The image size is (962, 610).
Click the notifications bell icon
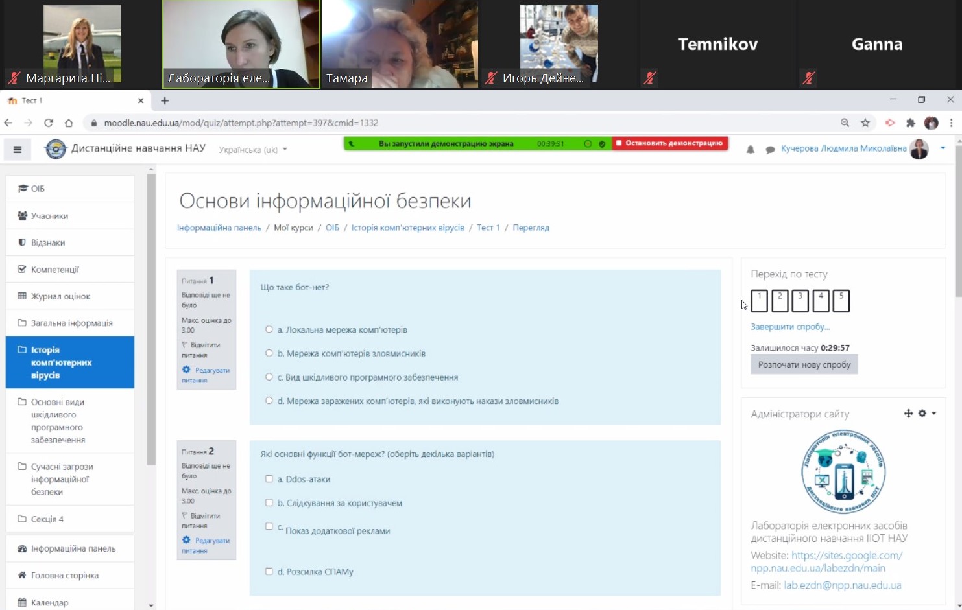tap(751, 150)
